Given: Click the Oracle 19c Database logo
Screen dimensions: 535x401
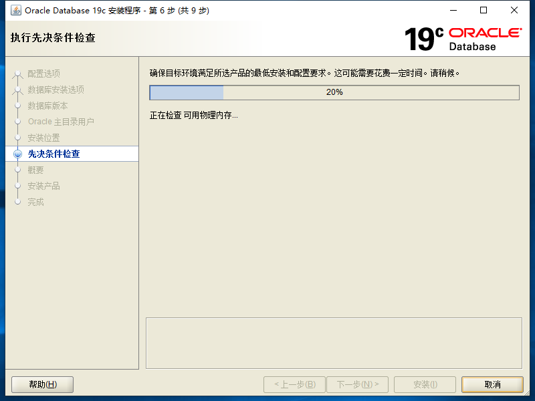Looking at the screenshot, I should coord(463,39).
